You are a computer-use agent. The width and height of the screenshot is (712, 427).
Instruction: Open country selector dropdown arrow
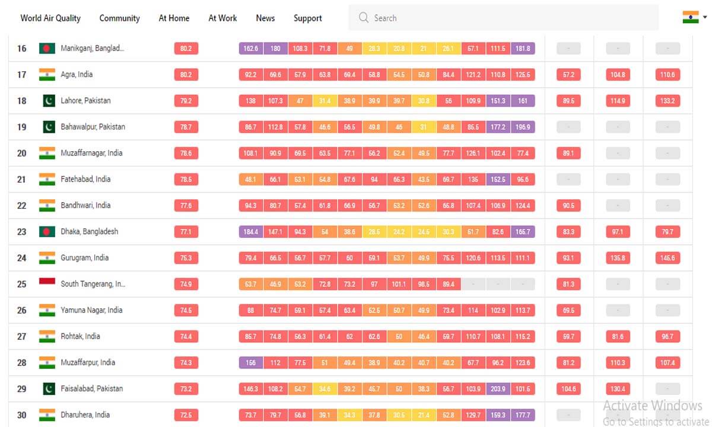[x=705, y=17]
